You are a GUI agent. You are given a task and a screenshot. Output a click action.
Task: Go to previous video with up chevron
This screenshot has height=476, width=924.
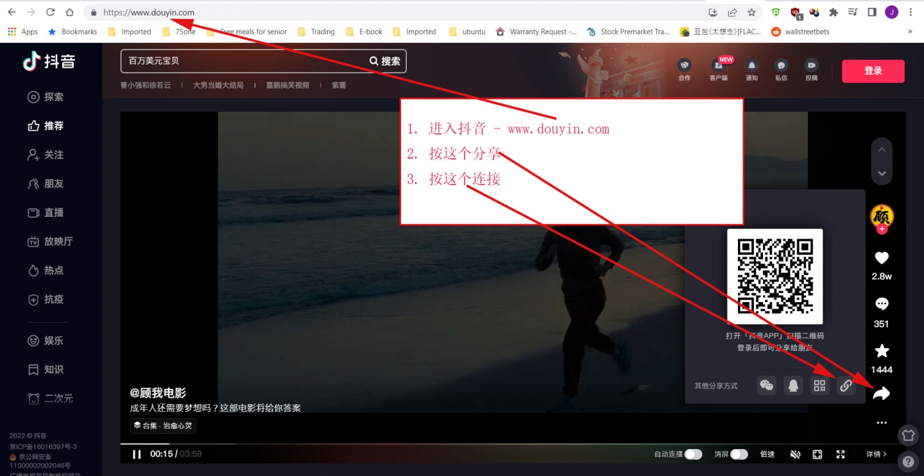[x=882, y=149]
